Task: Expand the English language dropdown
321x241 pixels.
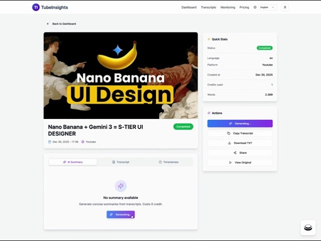Action: click(x=267, y=8)
